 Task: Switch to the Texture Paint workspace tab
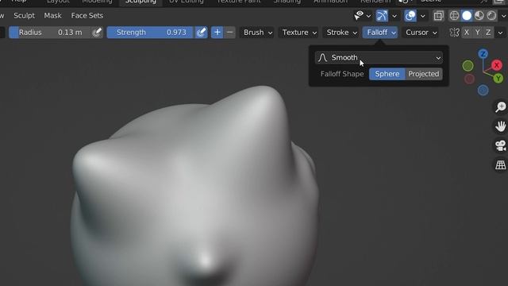(x=238, y=2)
